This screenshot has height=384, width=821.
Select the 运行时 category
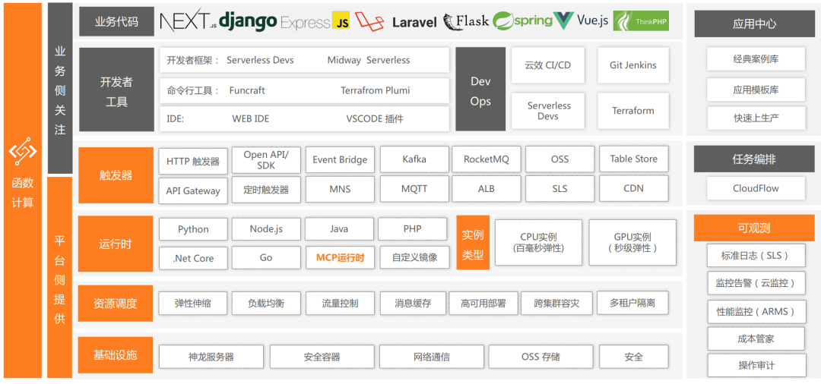[x=116, y=244]
